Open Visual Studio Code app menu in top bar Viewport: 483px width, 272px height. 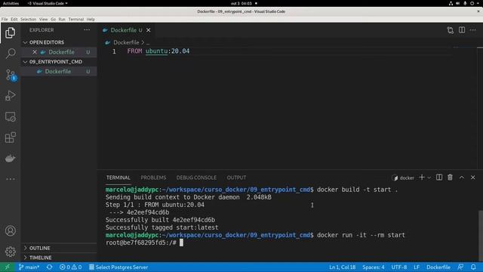pos(48,3)
